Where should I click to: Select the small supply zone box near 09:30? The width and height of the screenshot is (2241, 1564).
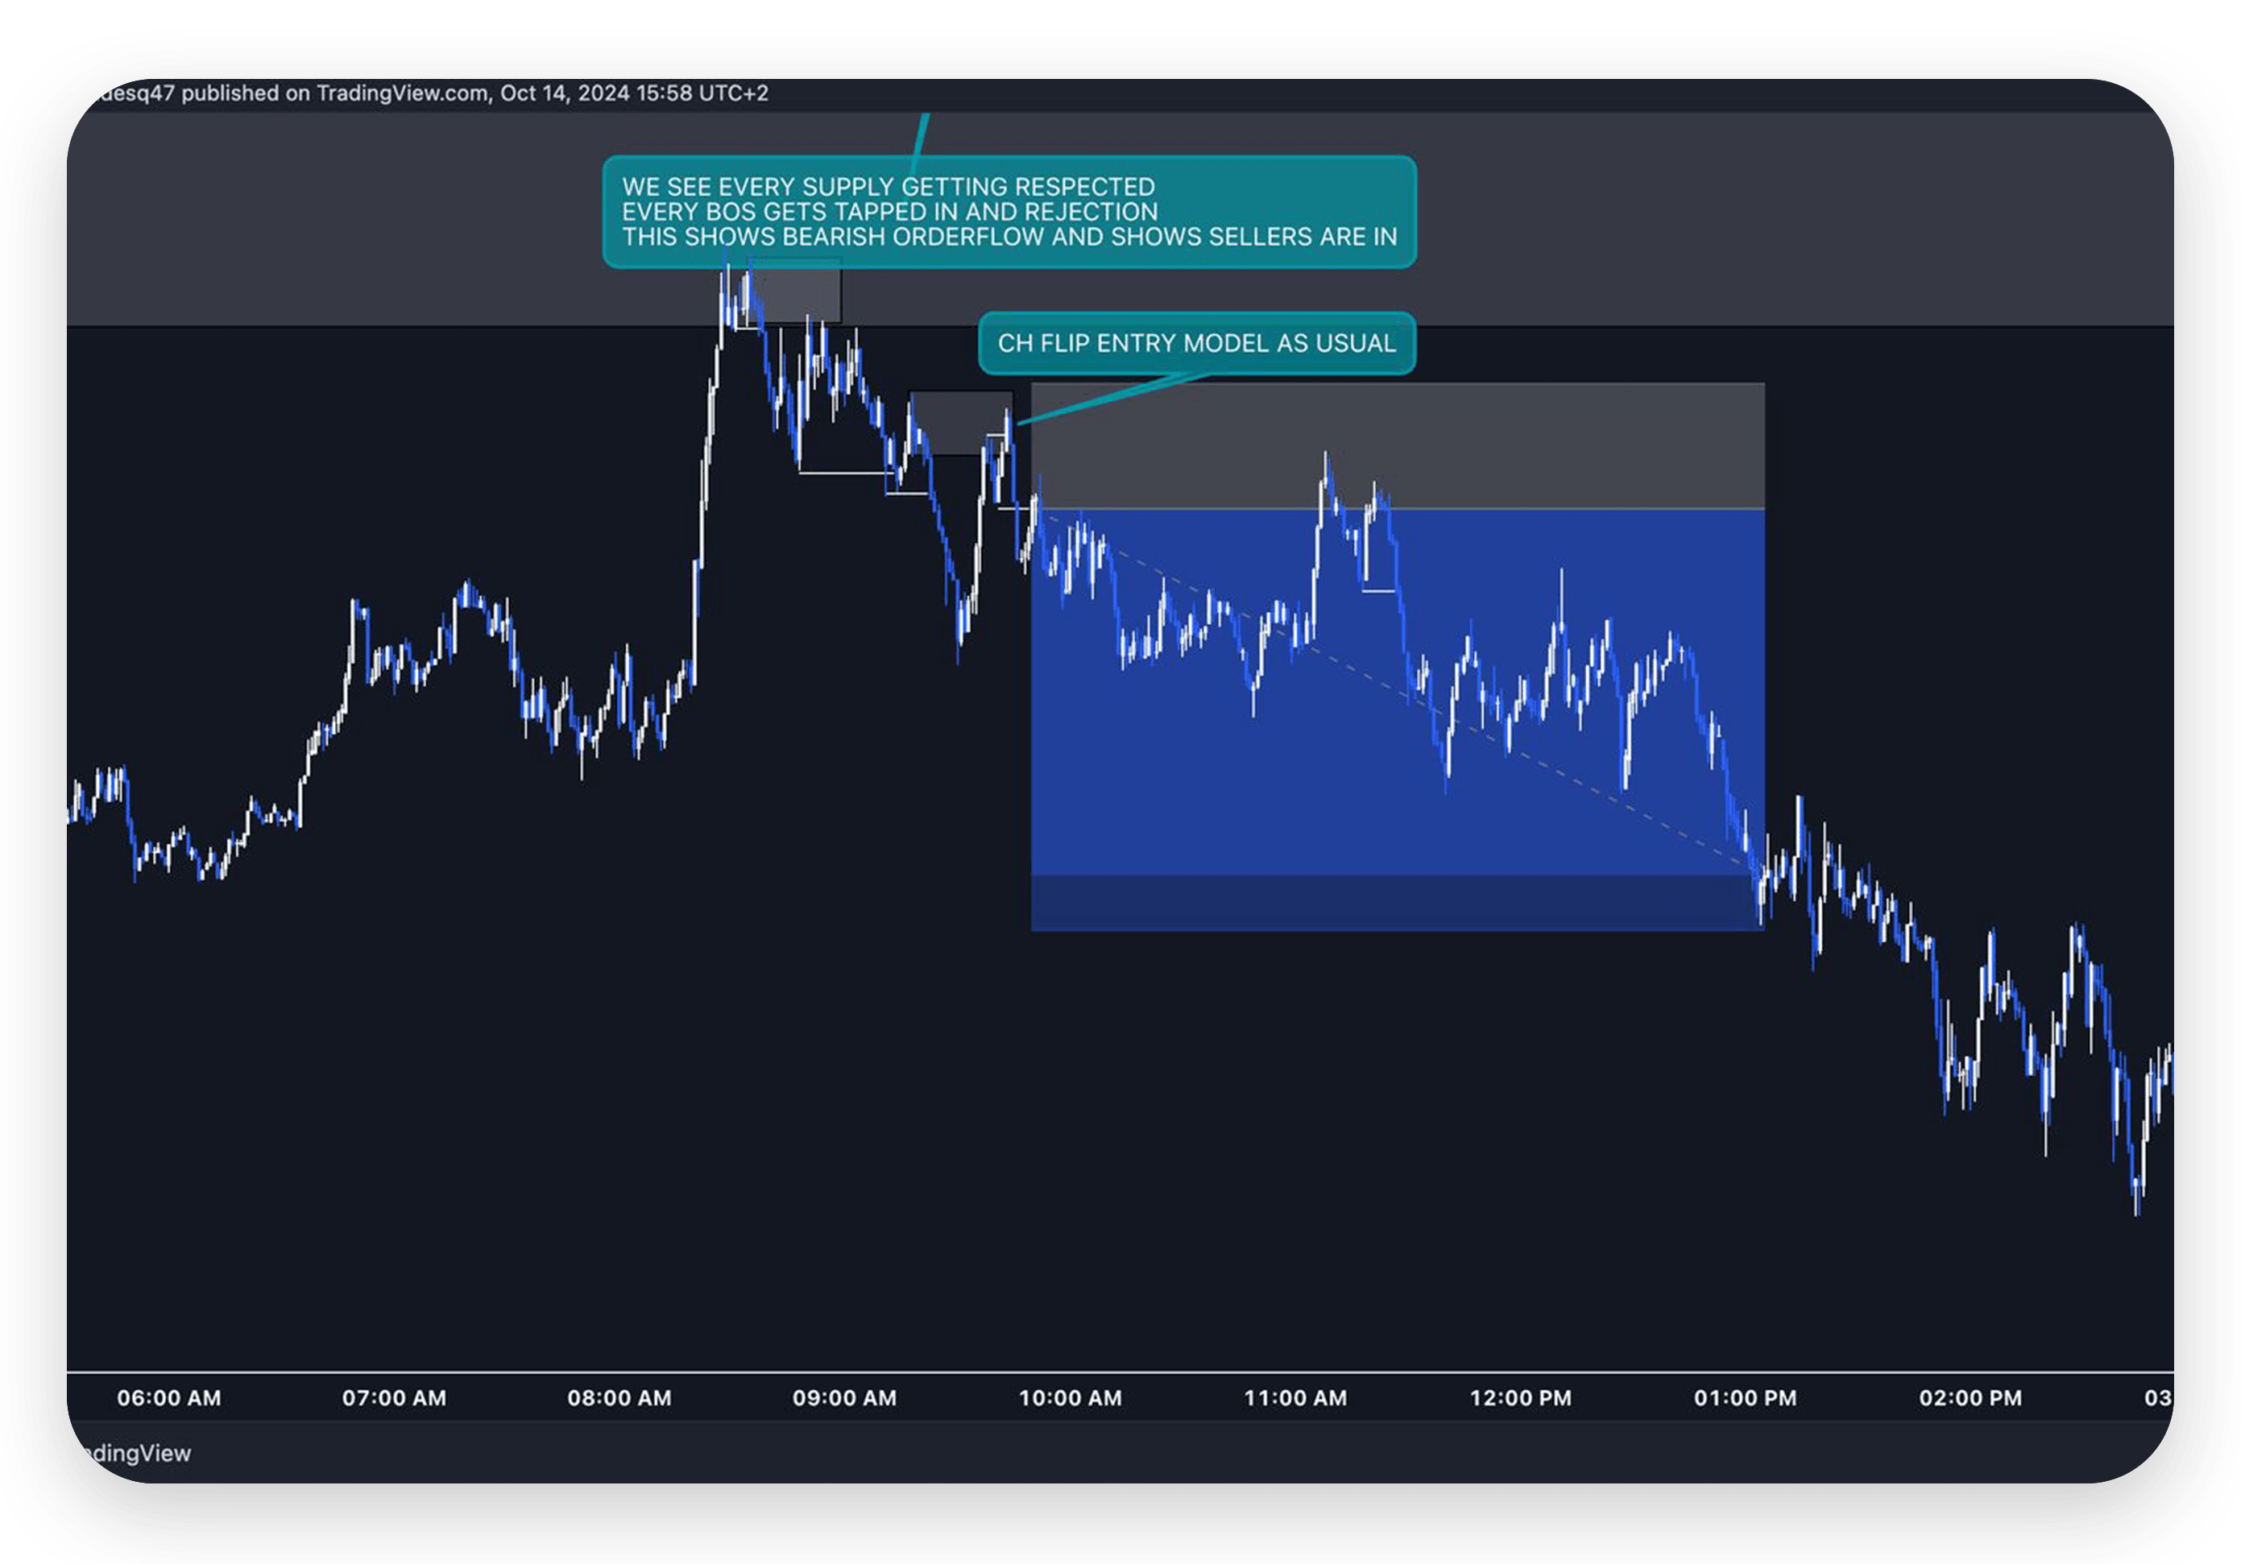960,424
